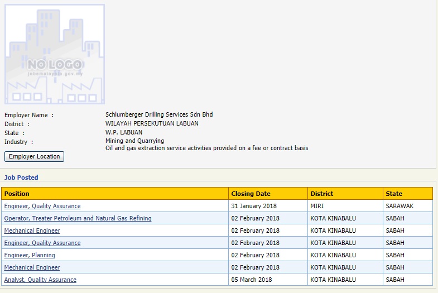Select the District column header

click(x=345, y=194)
